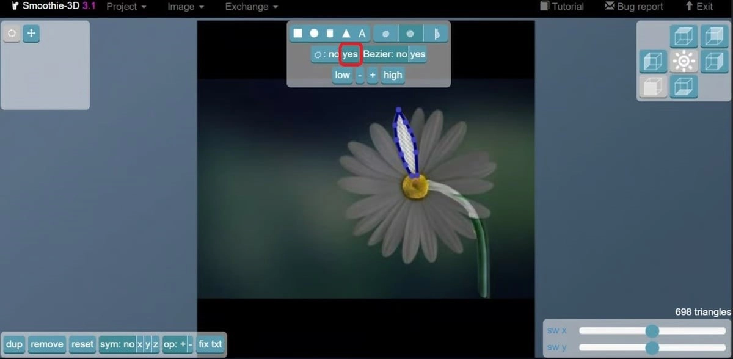Select the text "A" shape tool
733x359 pixels.
coord(362,34)
